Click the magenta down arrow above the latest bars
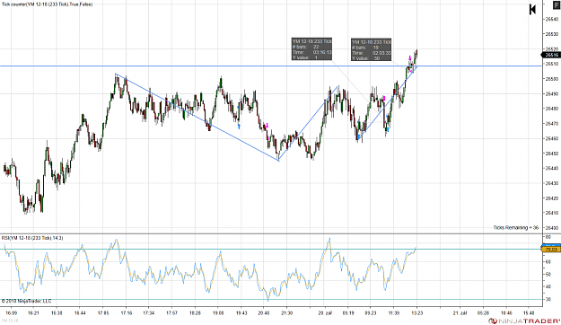 point(410,58)
